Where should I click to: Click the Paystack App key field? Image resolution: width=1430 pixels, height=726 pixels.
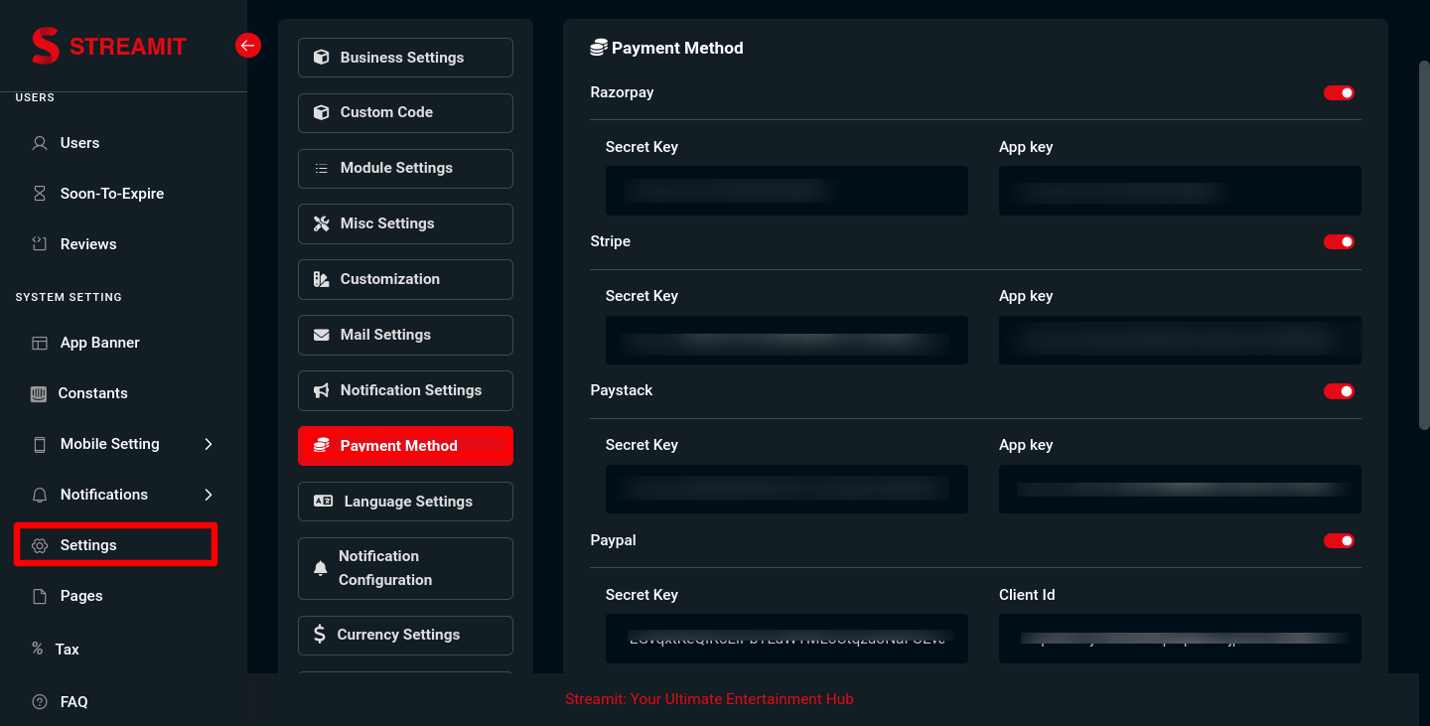click(1180, 489)
